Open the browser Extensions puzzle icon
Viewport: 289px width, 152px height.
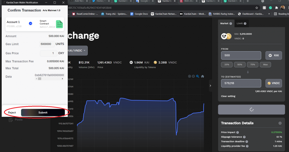pos(276,8)
